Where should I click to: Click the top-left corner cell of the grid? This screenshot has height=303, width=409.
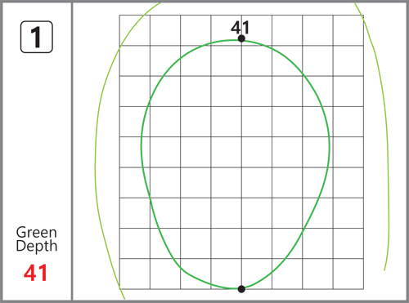pos(135,30)
